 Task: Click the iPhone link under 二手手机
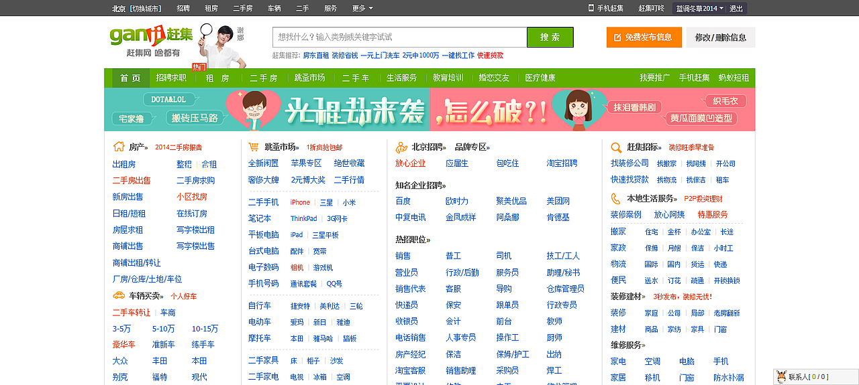click(x=300, y=202)
